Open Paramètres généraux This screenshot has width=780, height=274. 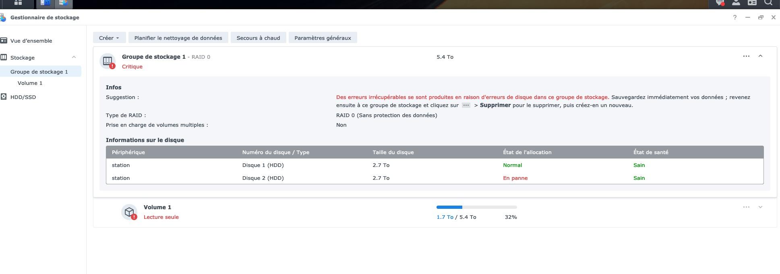click(323, 38)
